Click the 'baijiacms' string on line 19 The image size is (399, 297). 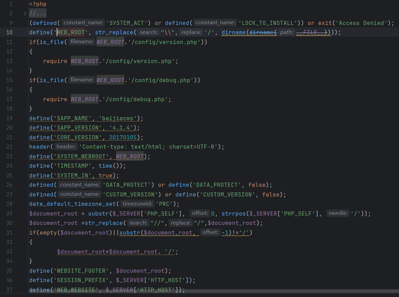(x=119, y=119)
